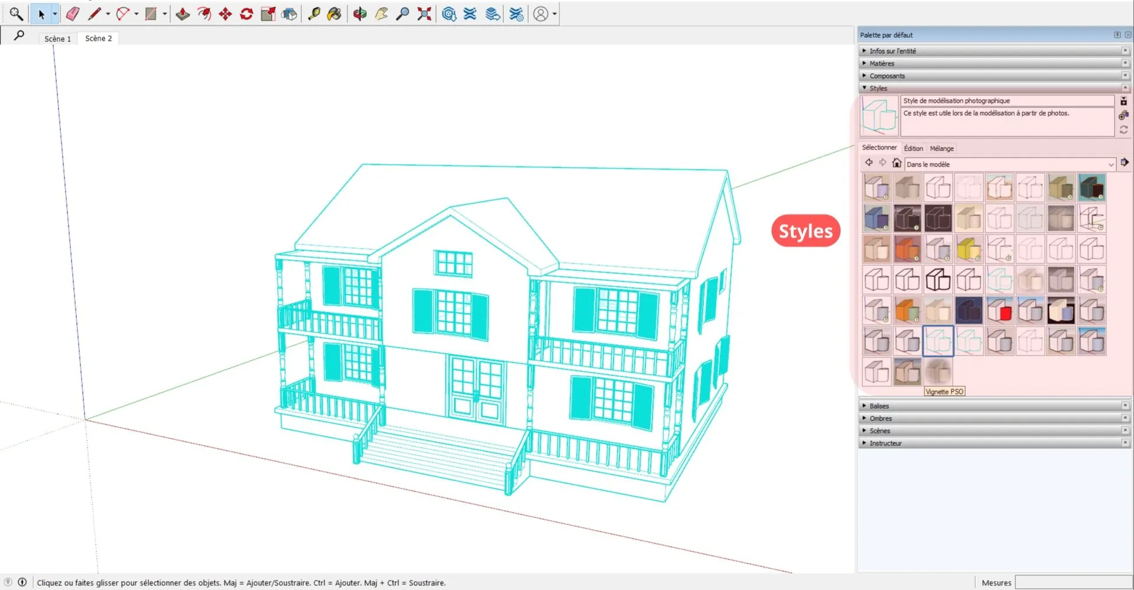Click the Mesures input field
Screen dimensions: 1134x590
click(x=1073, y=582)
